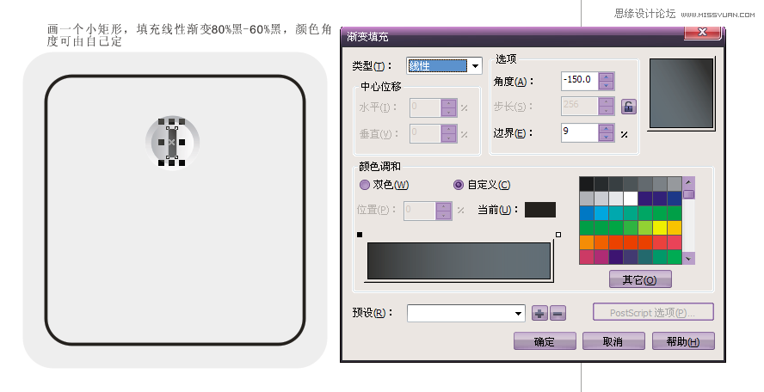Select the 双色 two-color radio button
The image size is (764, 392).
[x=364, y=185]
